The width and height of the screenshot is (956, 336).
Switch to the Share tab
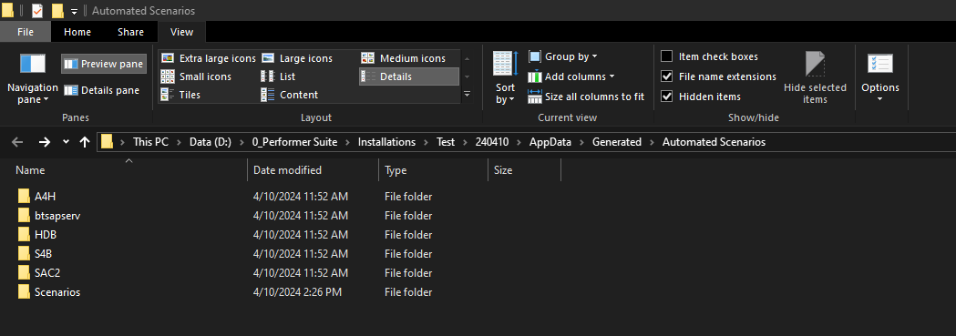click(130, 32)
